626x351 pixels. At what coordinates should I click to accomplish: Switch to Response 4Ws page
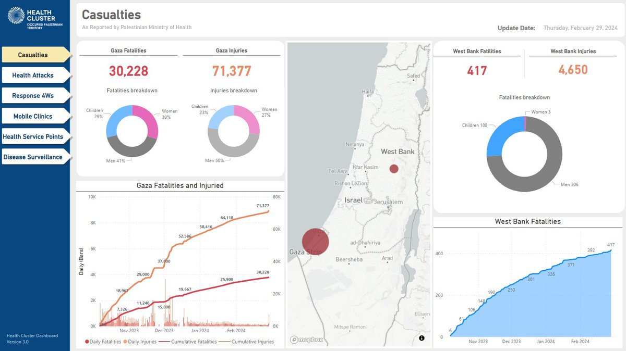coord(35,95)
